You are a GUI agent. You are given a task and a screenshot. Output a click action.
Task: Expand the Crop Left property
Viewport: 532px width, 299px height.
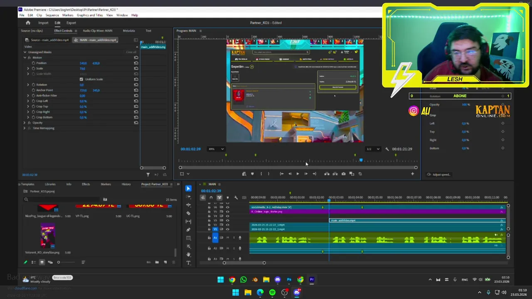28,101
